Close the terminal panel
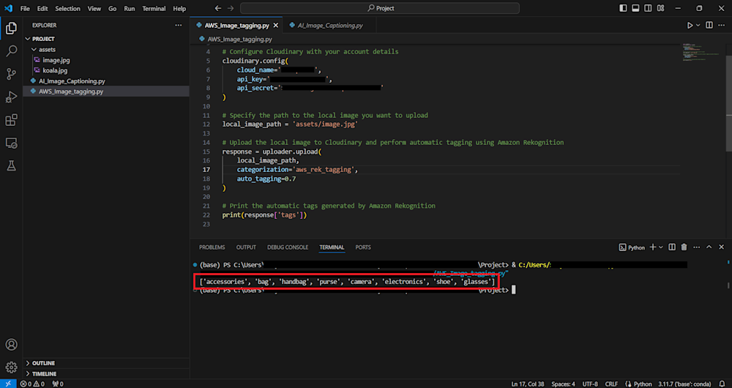 [722, 247]
